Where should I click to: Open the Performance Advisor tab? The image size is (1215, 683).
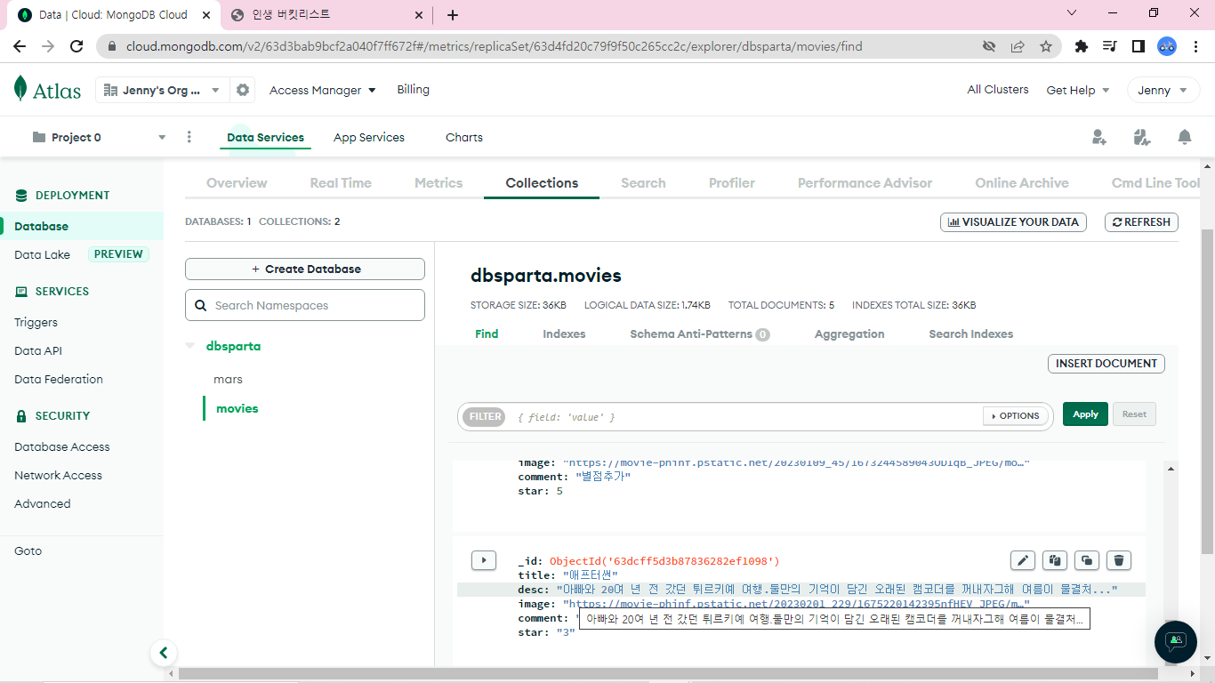coord(865,183)
